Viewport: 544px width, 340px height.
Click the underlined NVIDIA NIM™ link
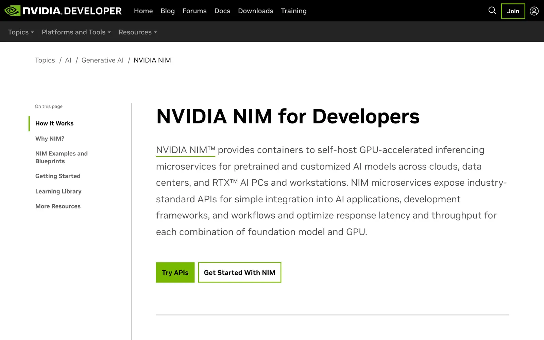tap(186, 150)
